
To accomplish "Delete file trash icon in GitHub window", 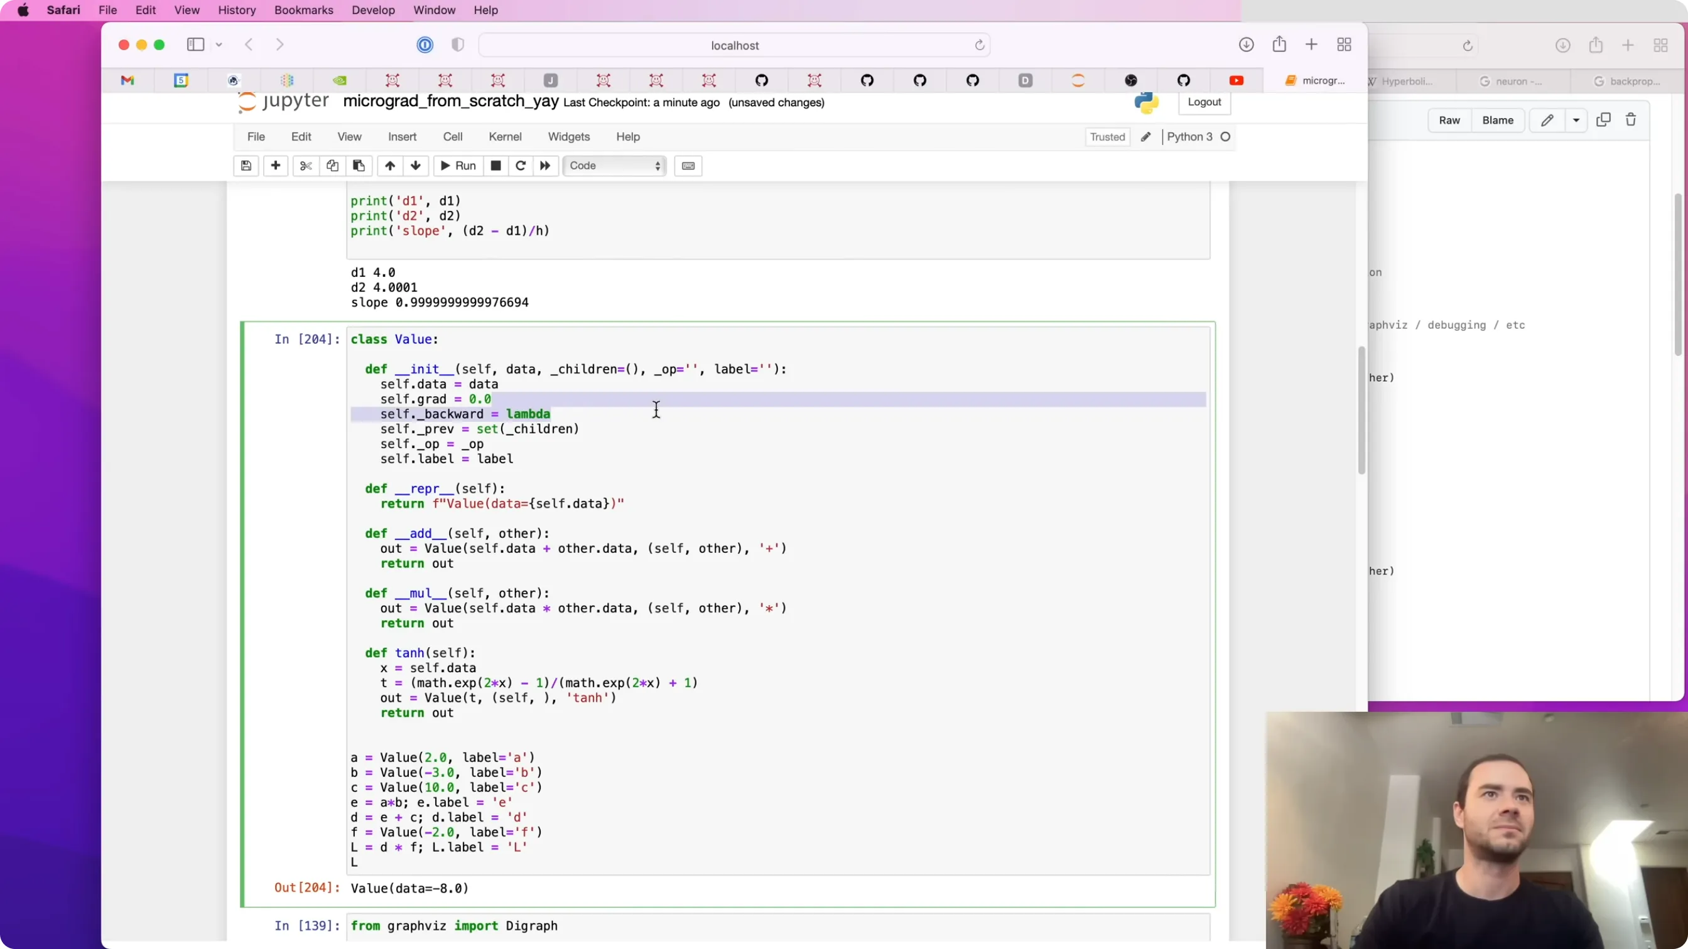I will tap(1631, 120).
